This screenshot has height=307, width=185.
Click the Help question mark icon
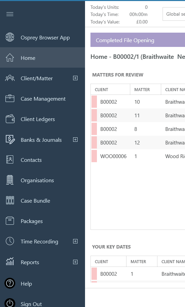pyautogui.click(x=10, y=283)
